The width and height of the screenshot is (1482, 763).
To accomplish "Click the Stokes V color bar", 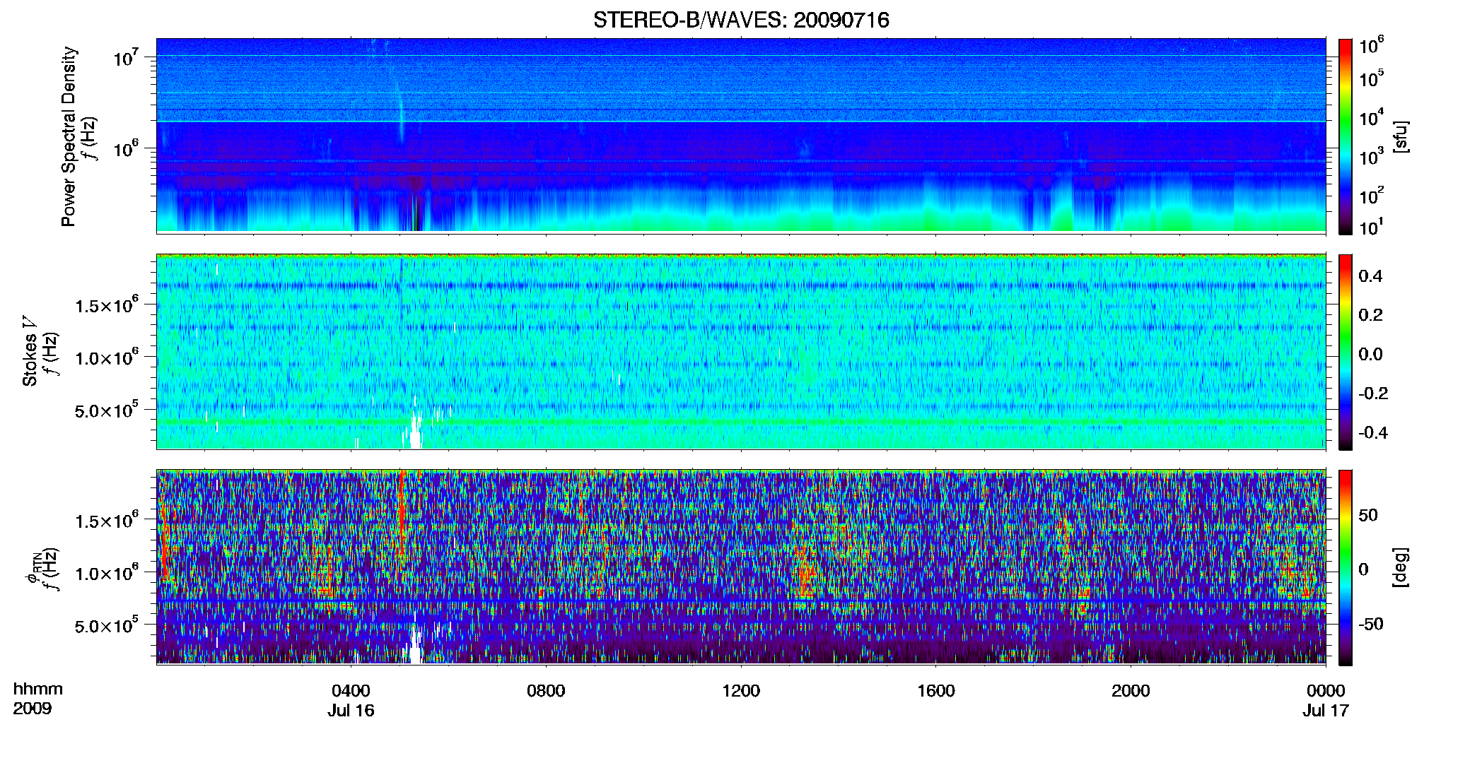I will pos(1346,352).
